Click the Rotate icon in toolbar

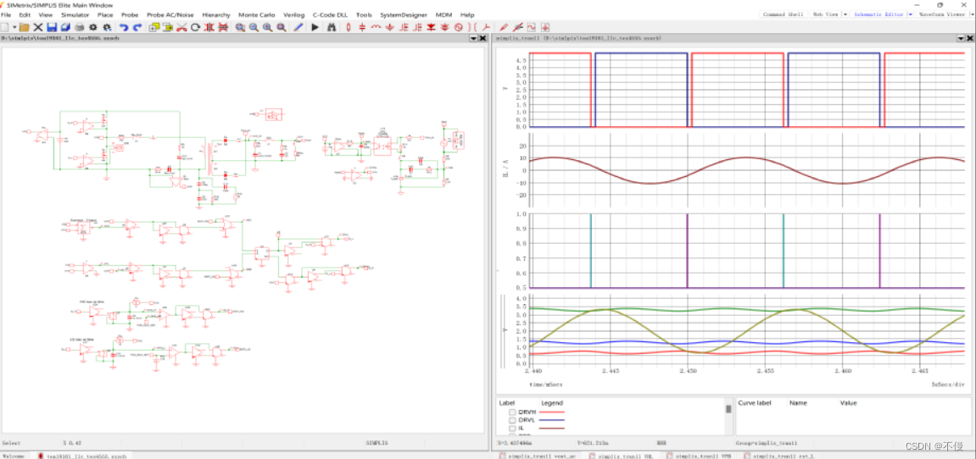tap(195, 27)
